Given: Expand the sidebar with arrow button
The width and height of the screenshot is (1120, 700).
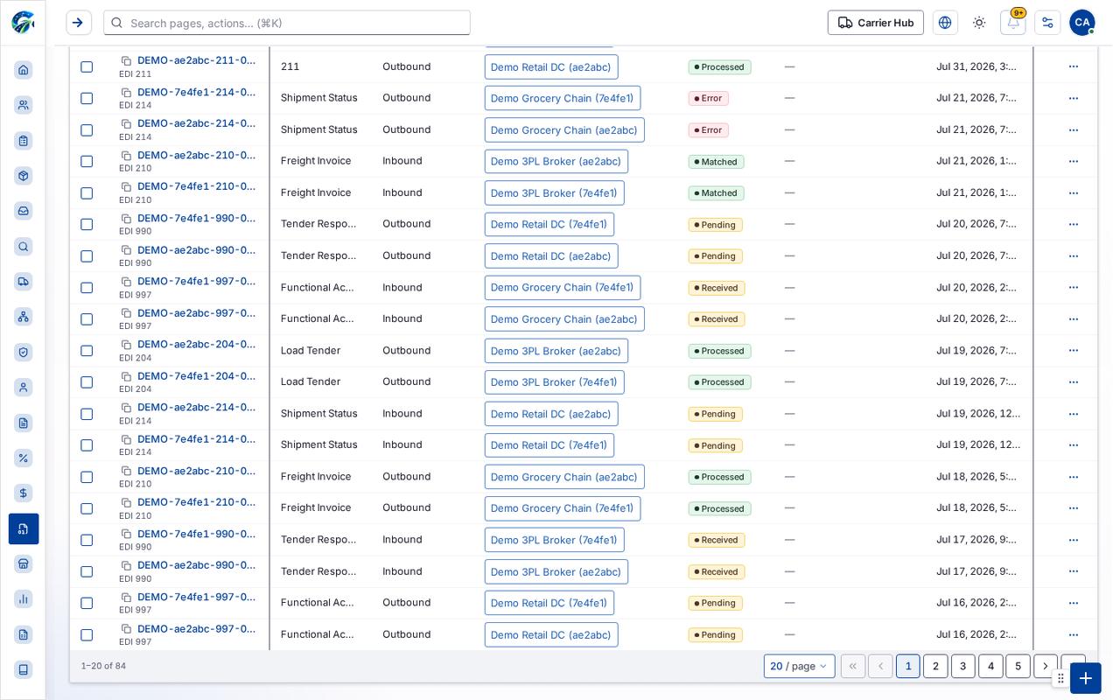Looking at the screenshot, I should coord(79,23).
